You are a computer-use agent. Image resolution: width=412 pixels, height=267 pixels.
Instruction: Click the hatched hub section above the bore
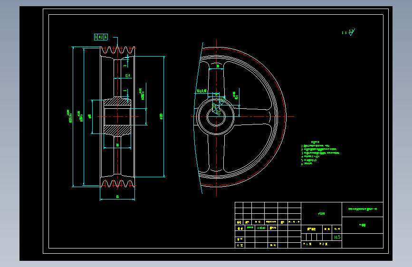(117, 102)
